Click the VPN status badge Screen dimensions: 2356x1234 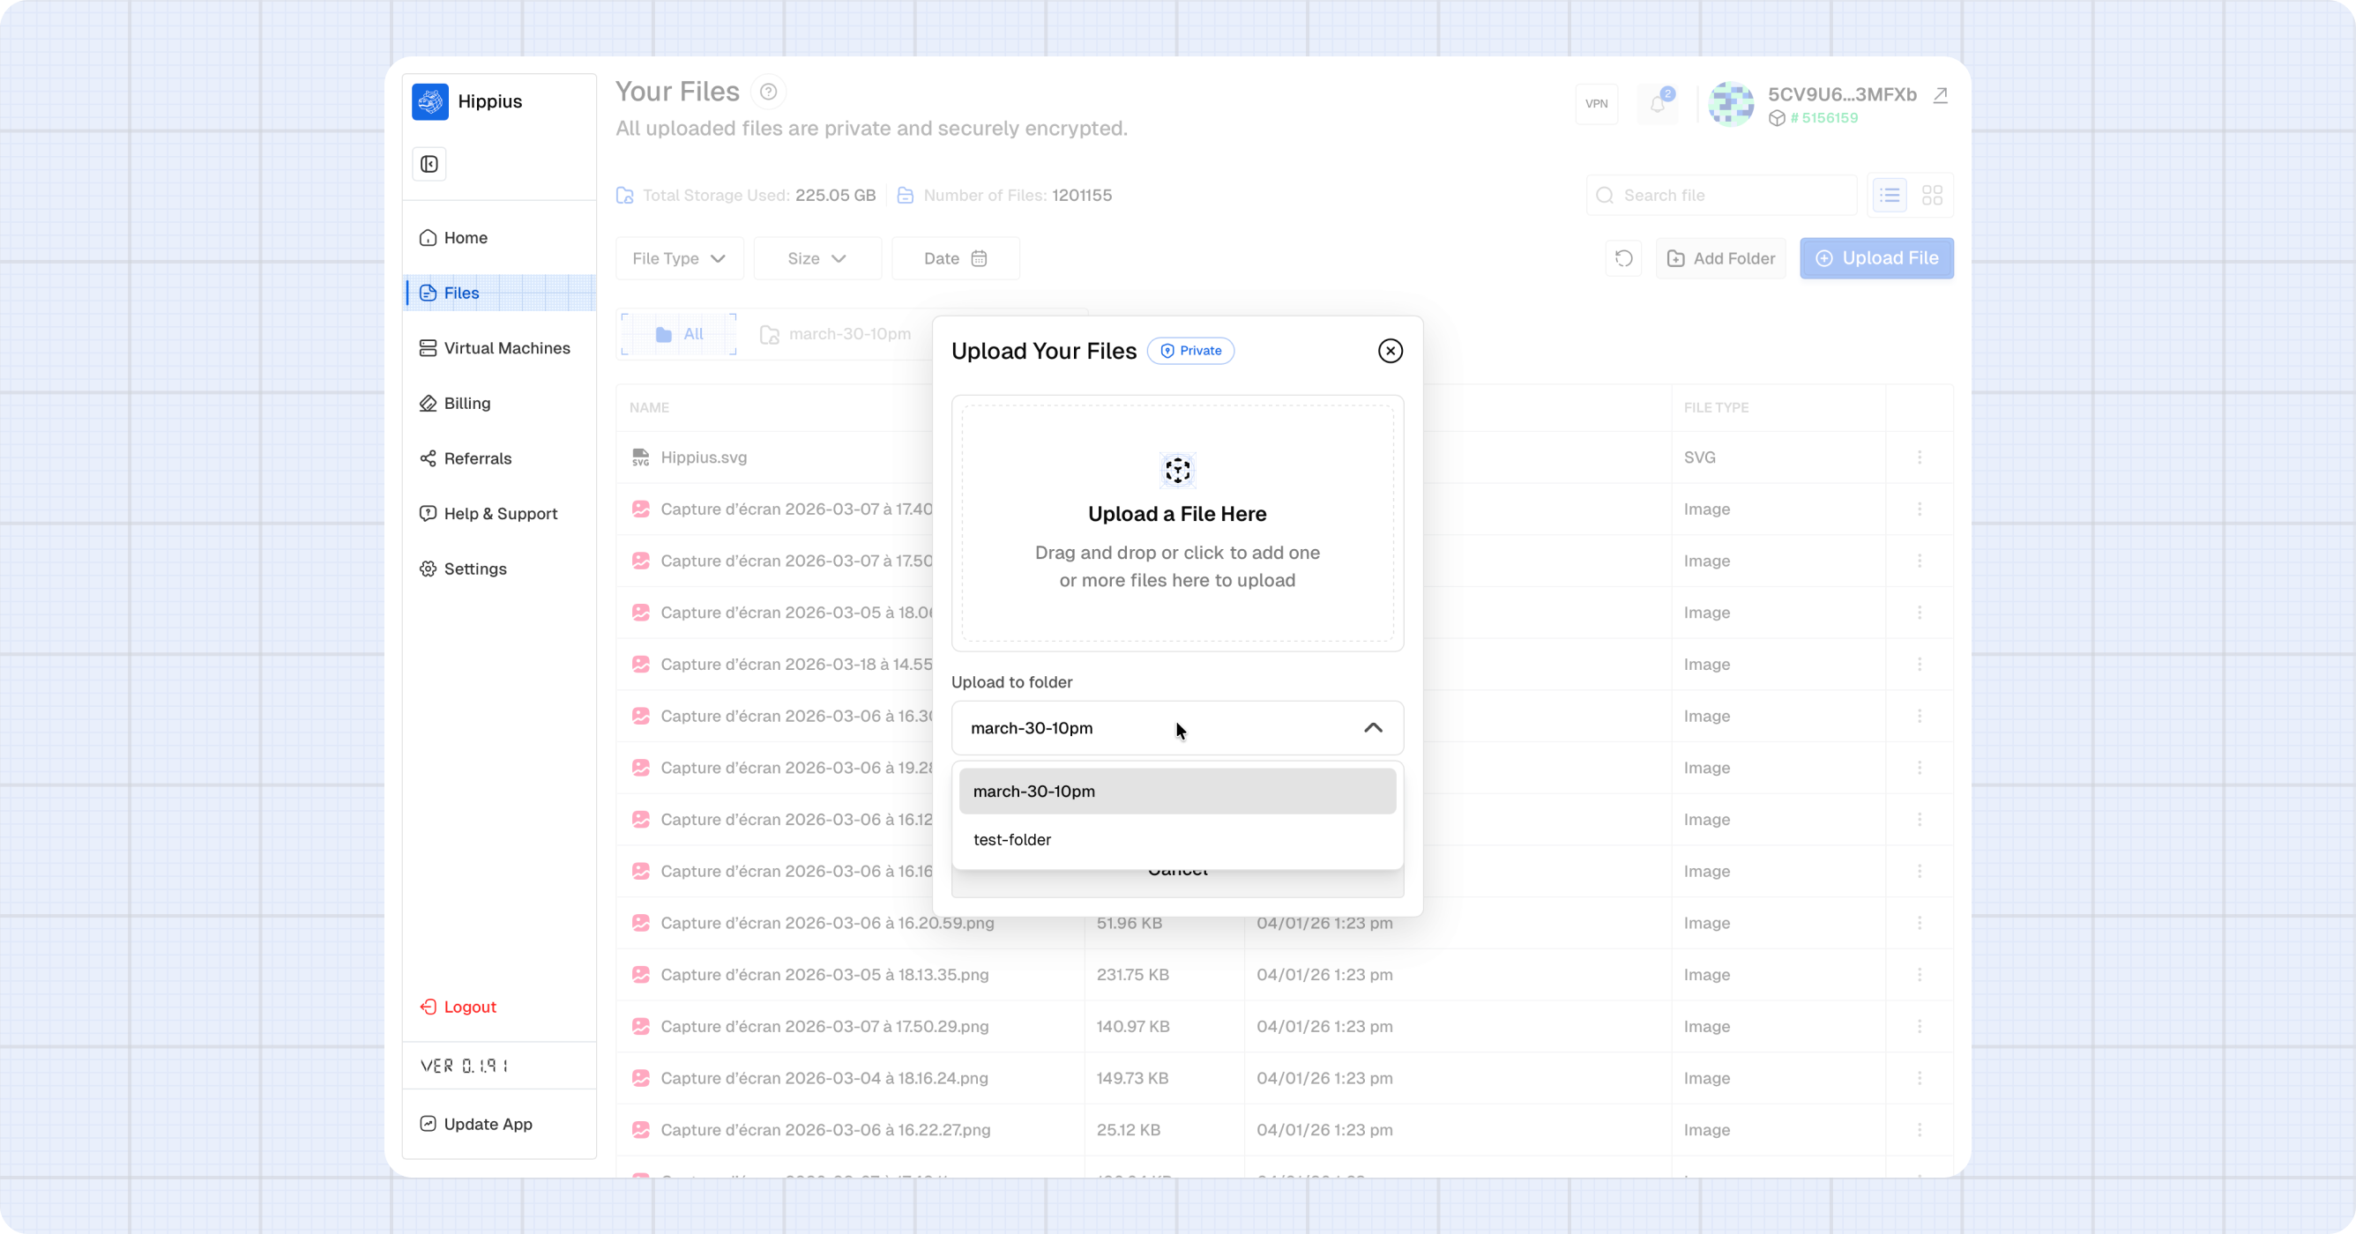1596,103
